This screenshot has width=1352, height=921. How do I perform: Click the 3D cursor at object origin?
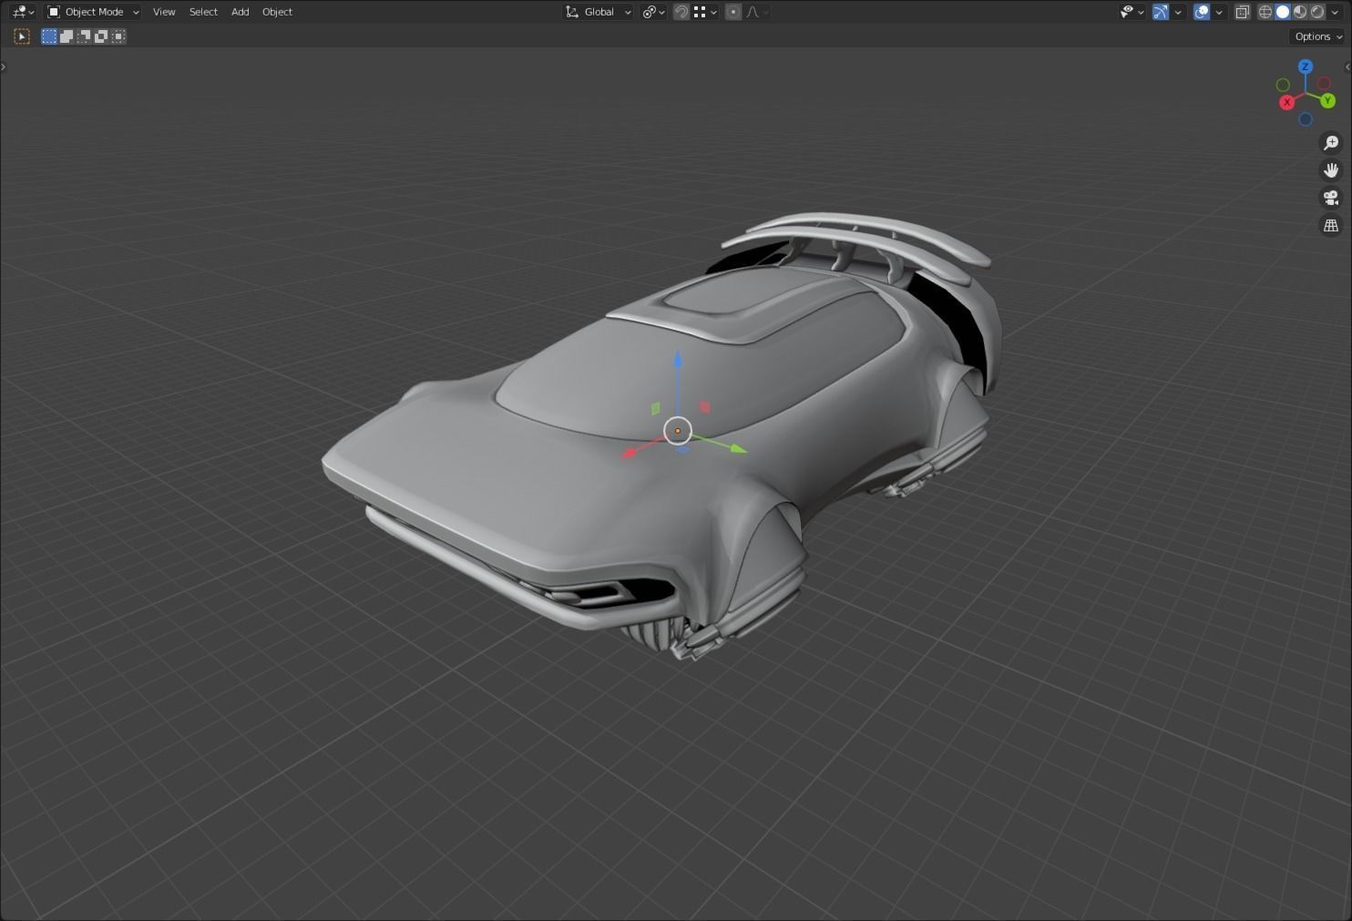point(678,431)
